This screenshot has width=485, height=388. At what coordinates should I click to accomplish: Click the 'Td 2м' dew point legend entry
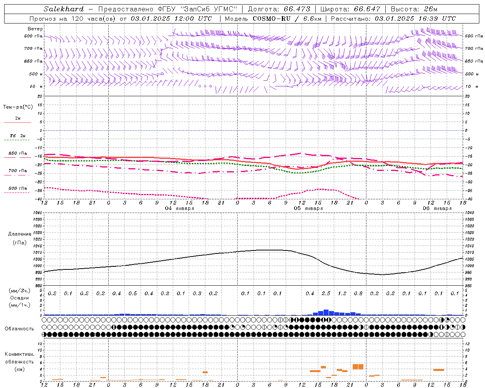17,136
